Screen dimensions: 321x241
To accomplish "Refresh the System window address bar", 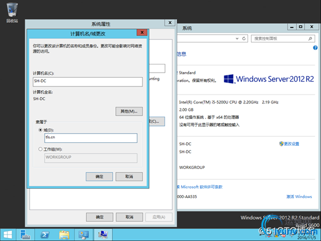I will pos(244,38).
